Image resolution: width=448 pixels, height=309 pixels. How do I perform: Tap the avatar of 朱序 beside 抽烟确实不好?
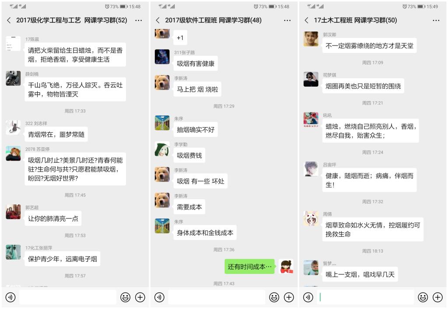click(162, 123)
